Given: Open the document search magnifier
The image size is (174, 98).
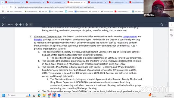Looking at the screenshot, I should (x=161, y=24).
